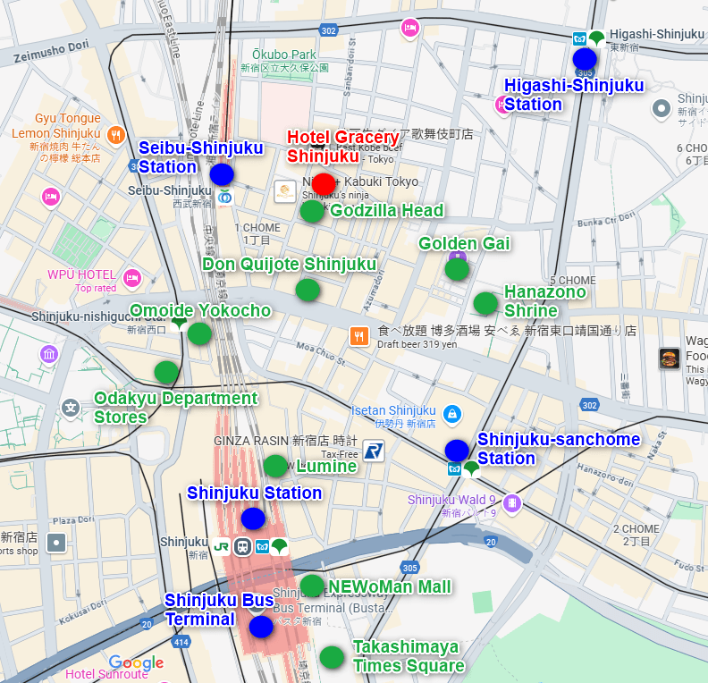Open the WPÜ HOTEL pink bed icon
Viewport: 708px width, 683px height.
(132, 278)
